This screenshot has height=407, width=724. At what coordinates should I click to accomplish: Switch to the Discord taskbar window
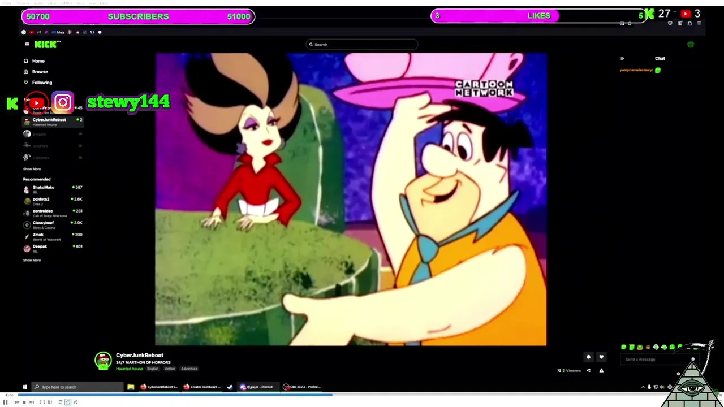pos(257,387)
